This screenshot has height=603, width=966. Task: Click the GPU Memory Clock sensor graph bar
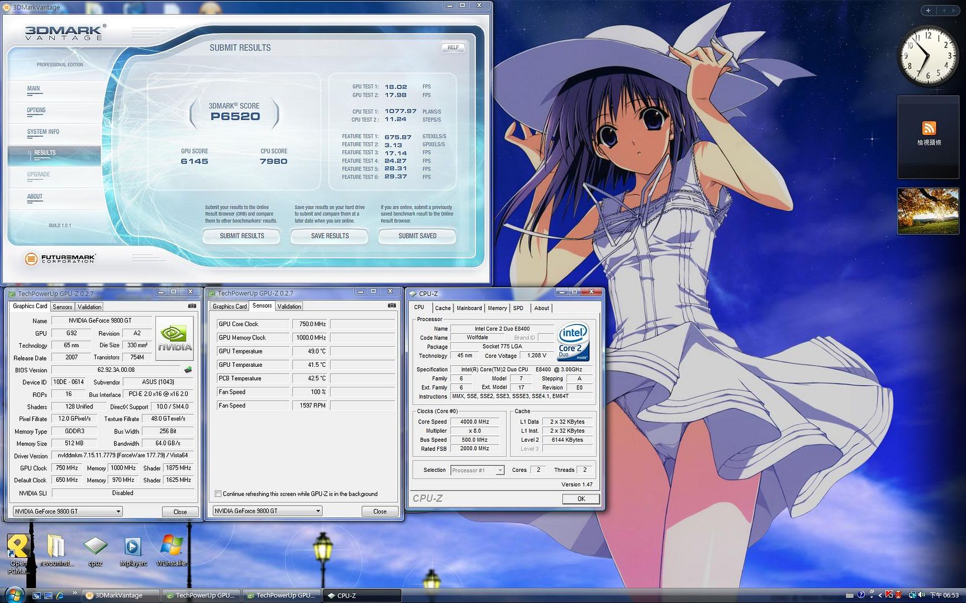tap(362, 338)
